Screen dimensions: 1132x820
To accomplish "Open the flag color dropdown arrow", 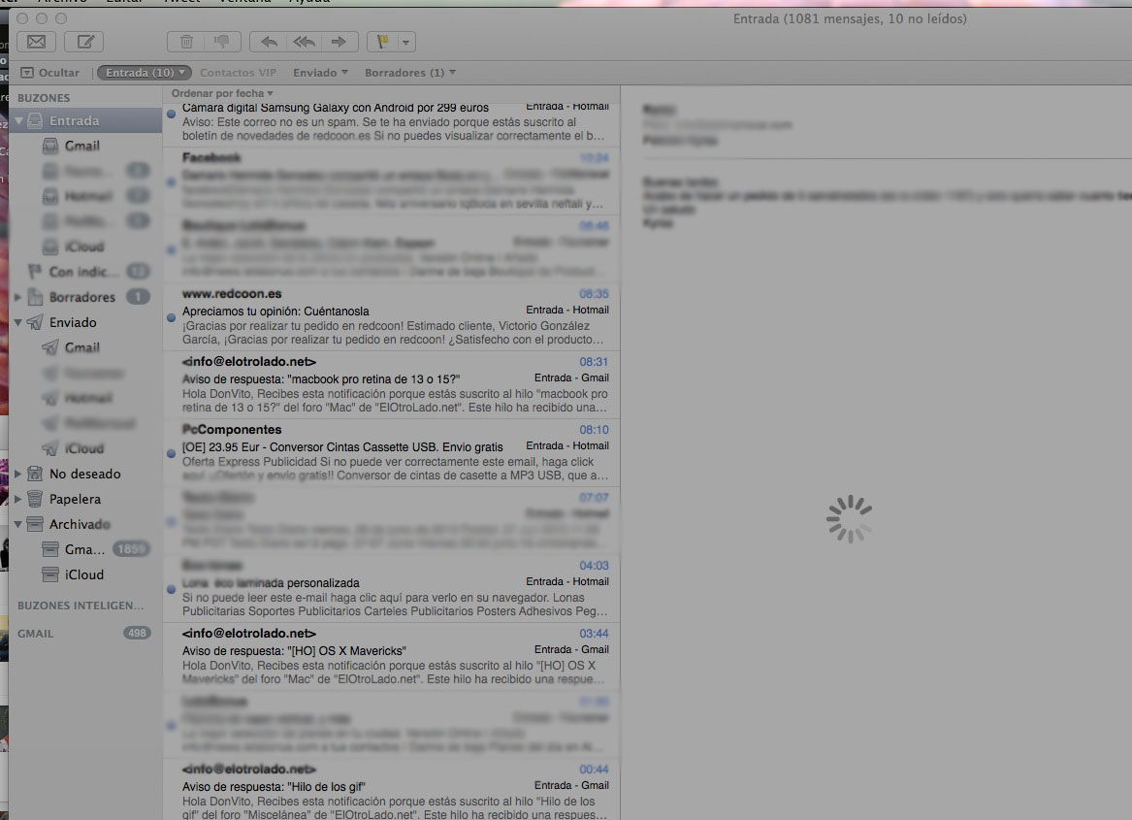I will click(405, 42).
